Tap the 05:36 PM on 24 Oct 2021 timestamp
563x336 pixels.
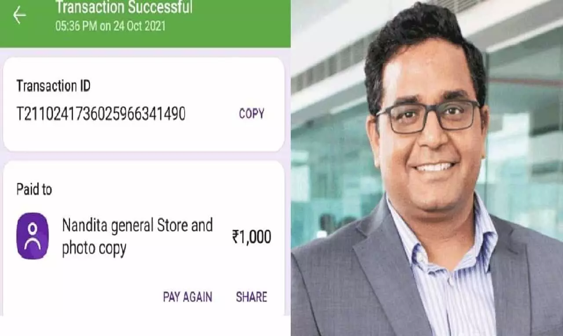coord(110,26)
